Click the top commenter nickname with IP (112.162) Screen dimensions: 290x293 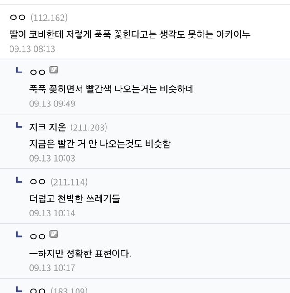18,18
